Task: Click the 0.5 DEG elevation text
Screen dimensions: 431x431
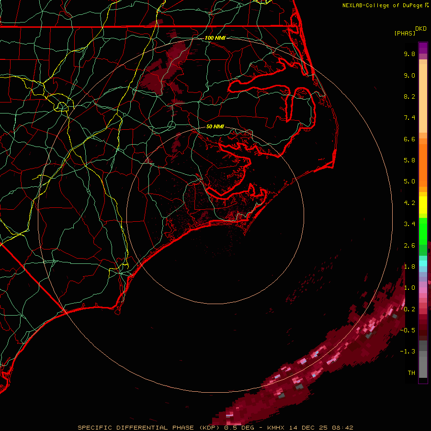Action: pyautogui.click(x=239, y=428)
